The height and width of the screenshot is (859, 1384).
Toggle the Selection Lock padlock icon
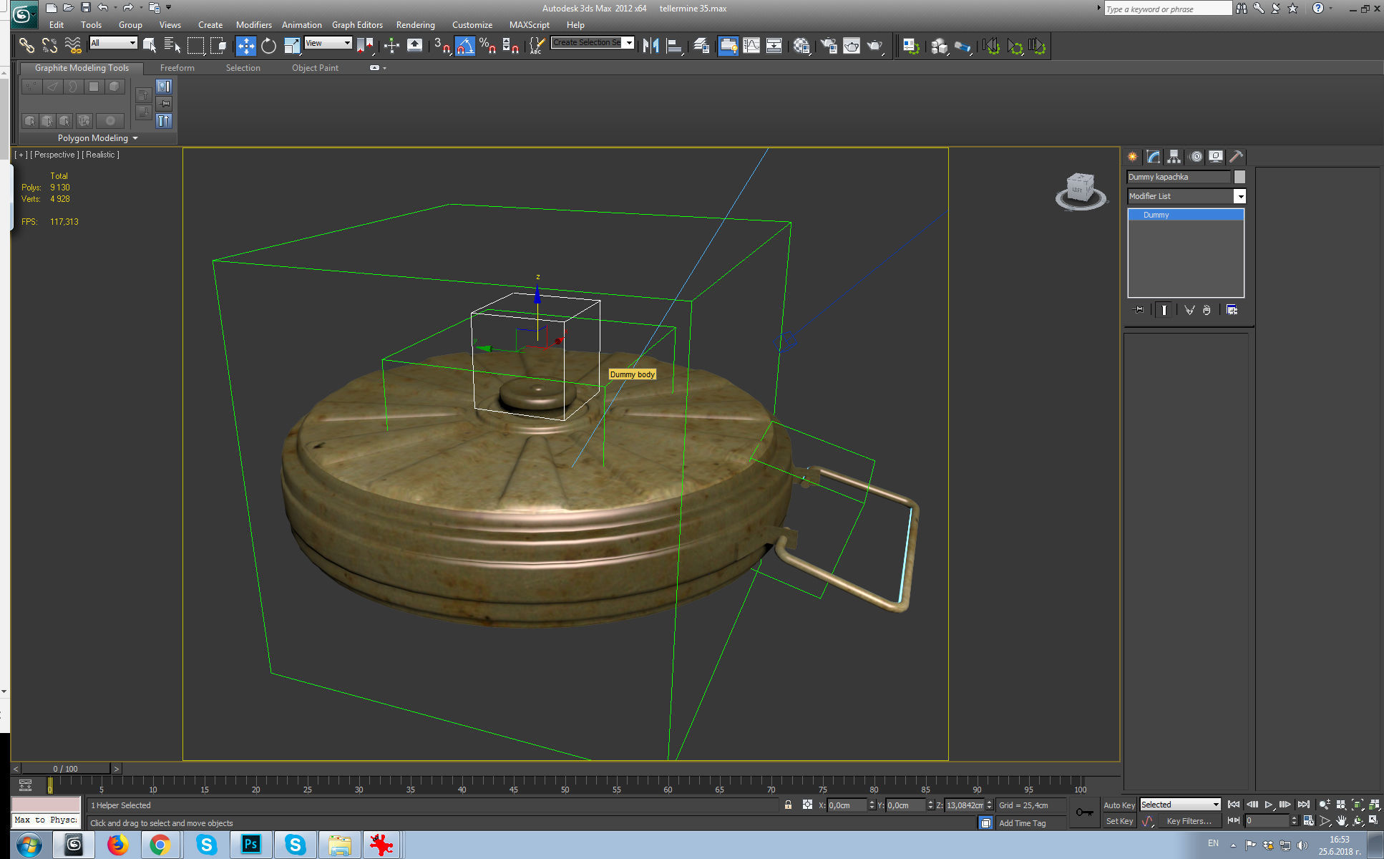click(788, 805)
